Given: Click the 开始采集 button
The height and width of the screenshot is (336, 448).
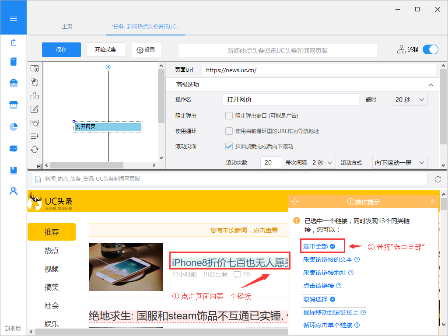Looking at the screenshot, I should [105, 50].
